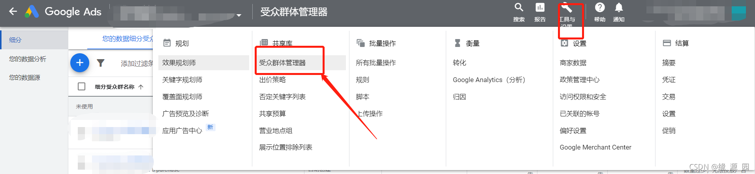755x174 pixels.
Task: Open 促销 under 结算
Action: [669, 131]
